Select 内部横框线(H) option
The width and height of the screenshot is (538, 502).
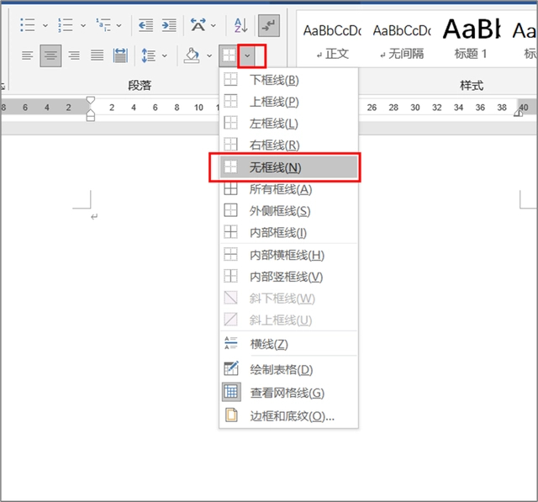288,255
